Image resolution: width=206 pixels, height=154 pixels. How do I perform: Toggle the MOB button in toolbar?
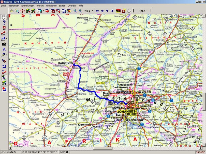(x=118, y=11)
